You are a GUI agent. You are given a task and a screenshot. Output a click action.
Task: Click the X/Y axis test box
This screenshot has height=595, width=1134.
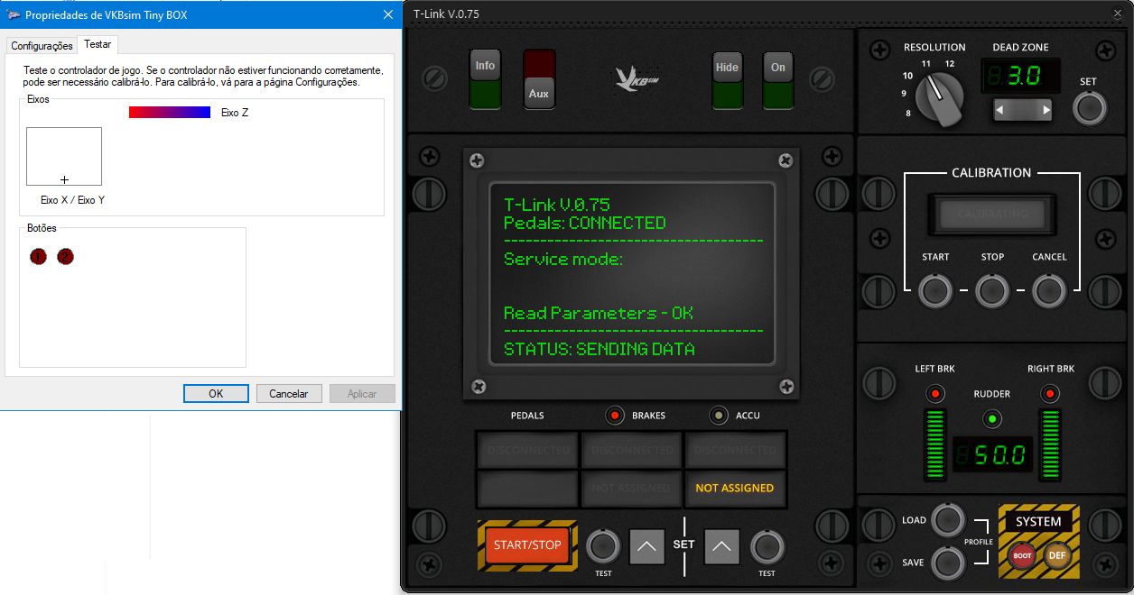[64, 156]
